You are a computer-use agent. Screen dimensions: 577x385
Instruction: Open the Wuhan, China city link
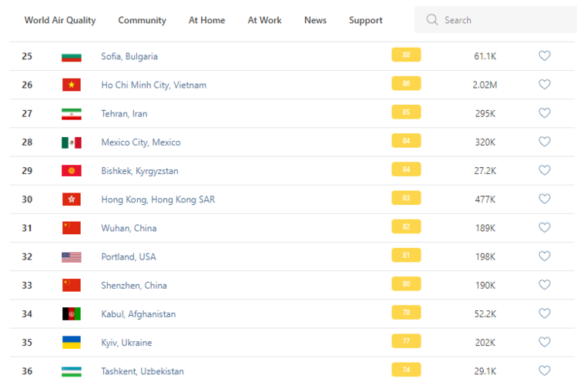(129, 228)
